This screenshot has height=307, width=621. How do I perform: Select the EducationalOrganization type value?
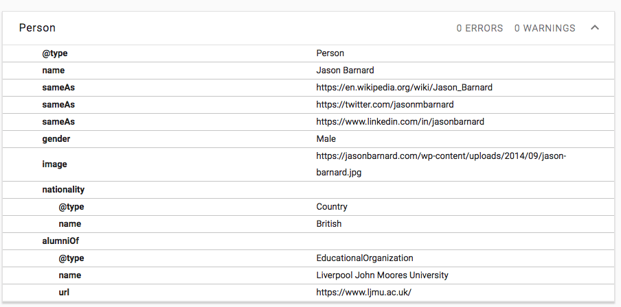[364, 258]
